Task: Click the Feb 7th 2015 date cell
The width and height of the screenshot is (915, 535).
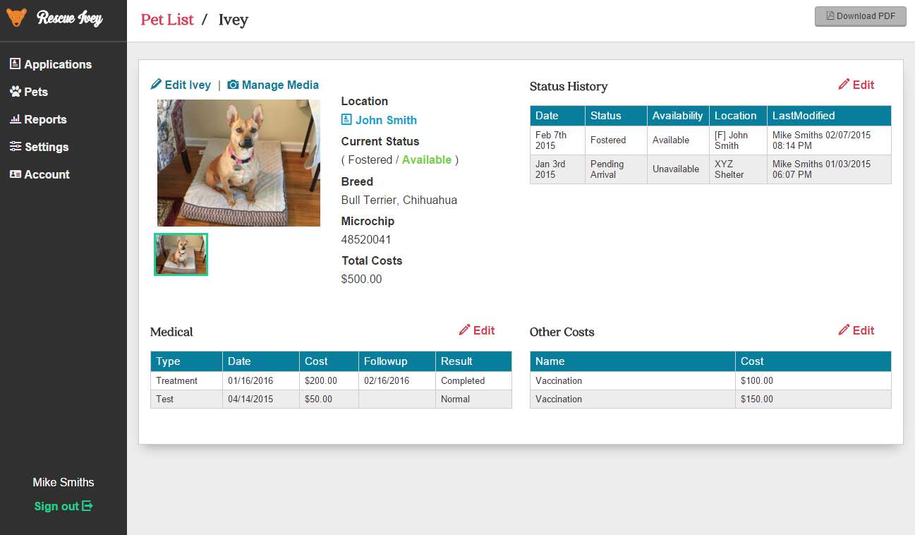Action: (x=557, y=140)
